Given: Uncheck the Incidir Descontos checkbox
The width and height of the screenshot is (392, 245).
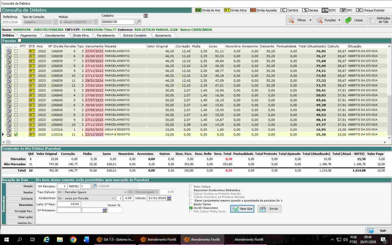Looking at the screenshot, I should pyautogui.click(x=191, y=208).
